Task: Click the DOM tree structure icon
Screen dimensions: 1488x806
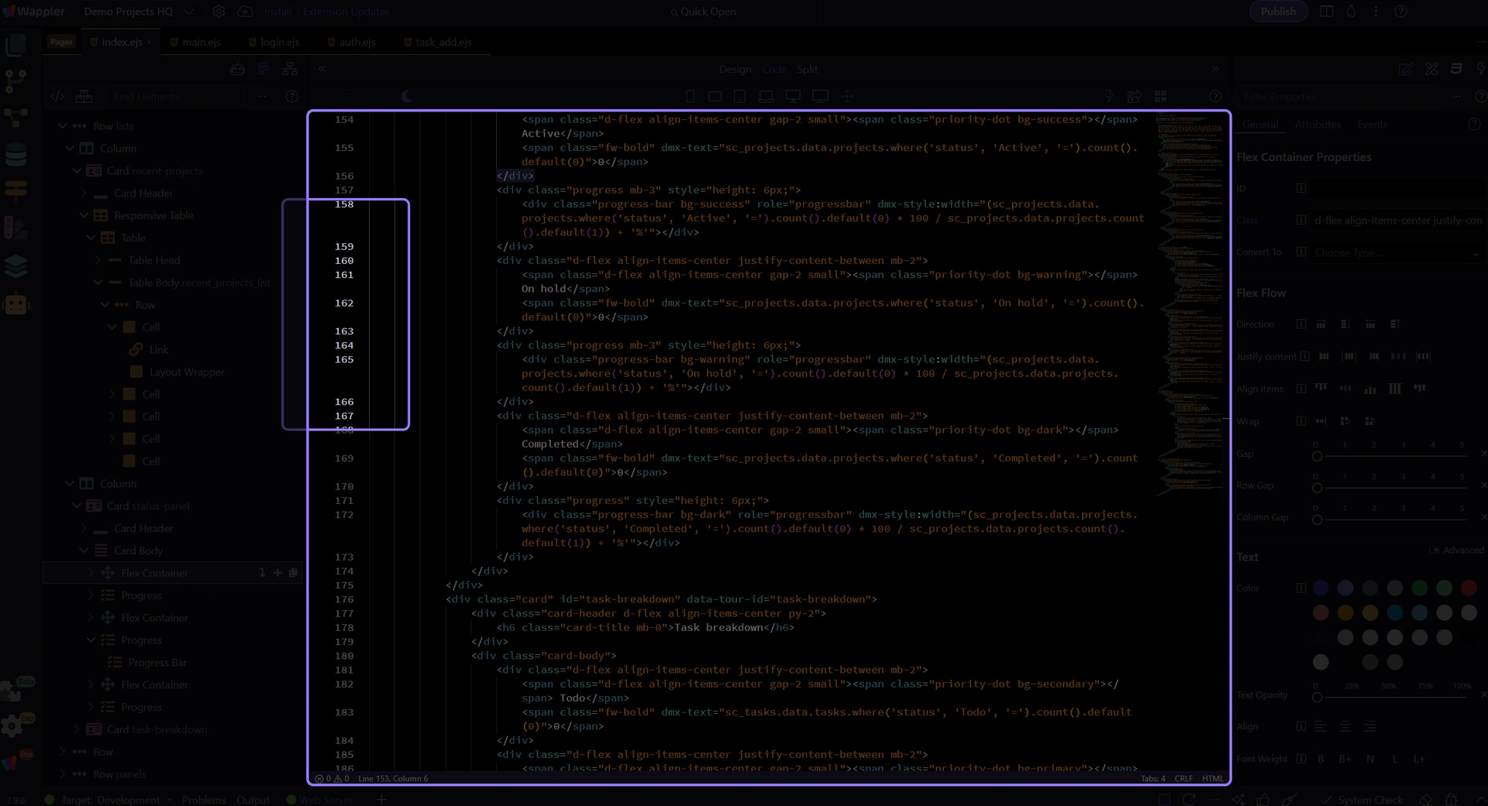Action: pos(290,70)
